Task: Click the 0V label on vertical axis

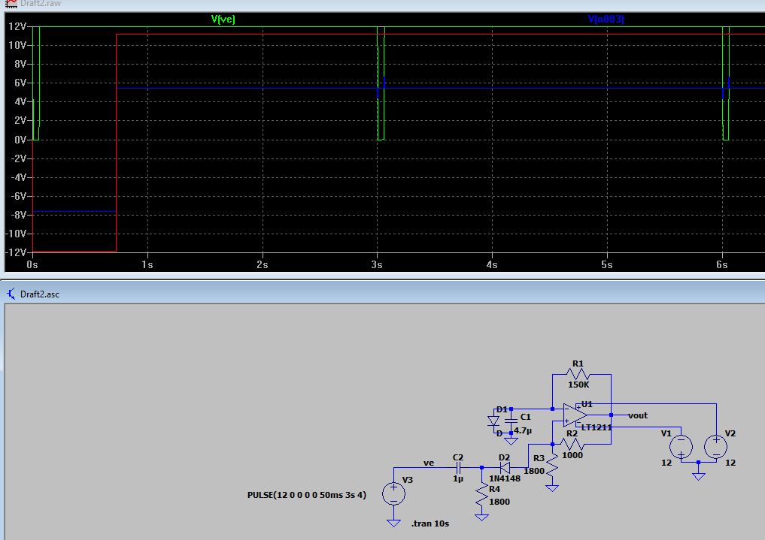Action: (x=20, y=140)
